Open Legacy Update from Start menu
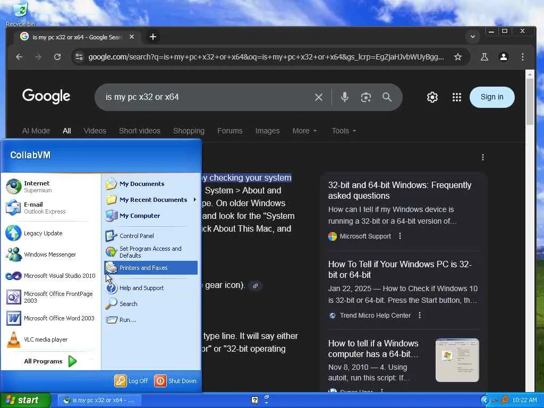Viewport: 544px width, 408px height. [52, 233]
